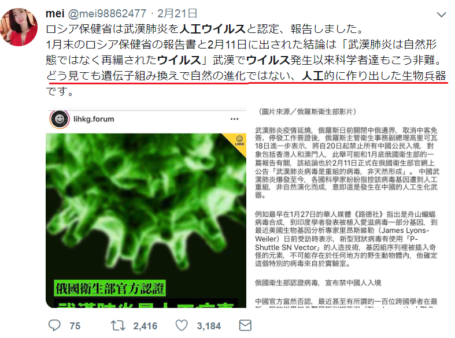View the 3,184 likes count
This screenshot has height=338, width=455.
209,326
